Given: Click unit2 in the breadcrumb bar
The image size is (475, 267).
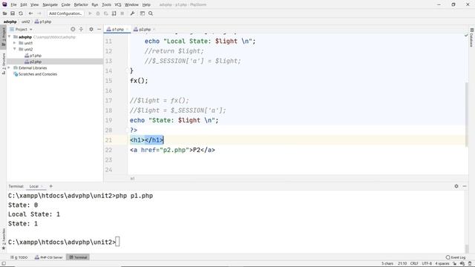Looking at the screenshot, I should 26,22.
